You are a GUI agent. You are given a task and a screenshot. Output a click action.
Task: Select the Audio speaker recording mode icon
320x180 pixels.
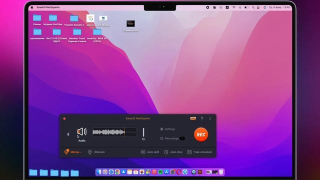82,131
